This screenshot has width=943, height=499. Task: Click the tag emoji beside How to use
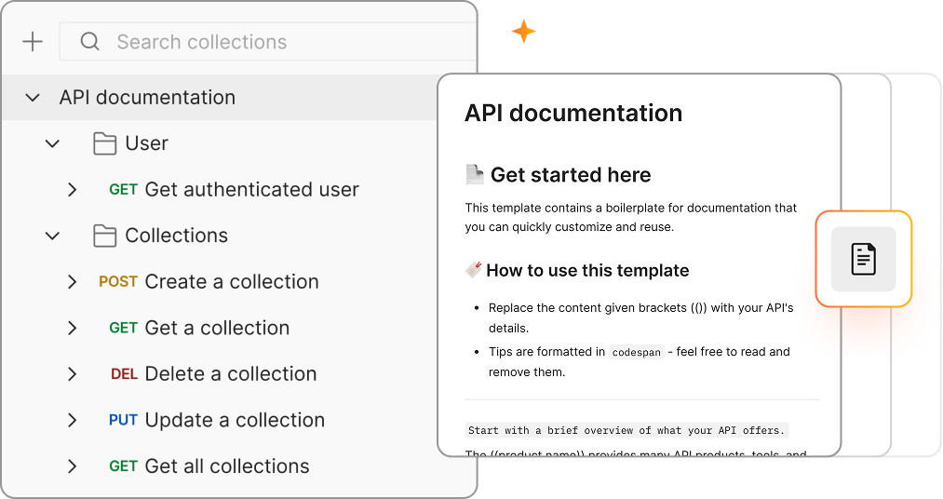pyautogui.click(x=473, y=269)
